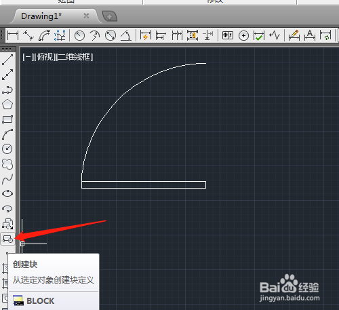Image resolution: width=339 pixels, height=310 pixels.
Task: Click the draw toolbar grip handle
Action: (x=7, y=49)
